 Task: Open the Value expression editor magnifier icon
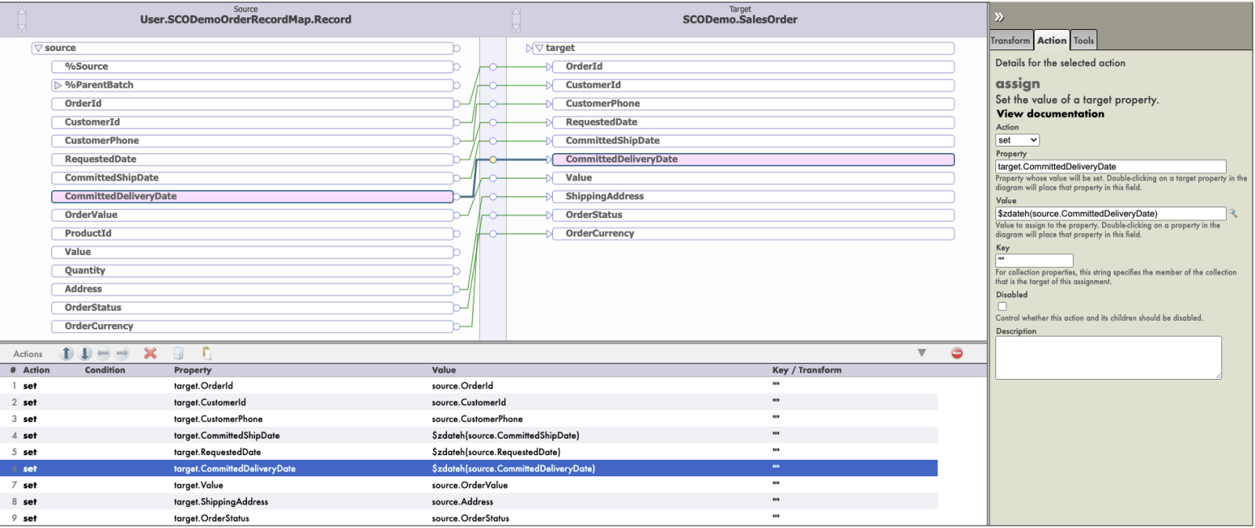click(x=1234, y=213)
